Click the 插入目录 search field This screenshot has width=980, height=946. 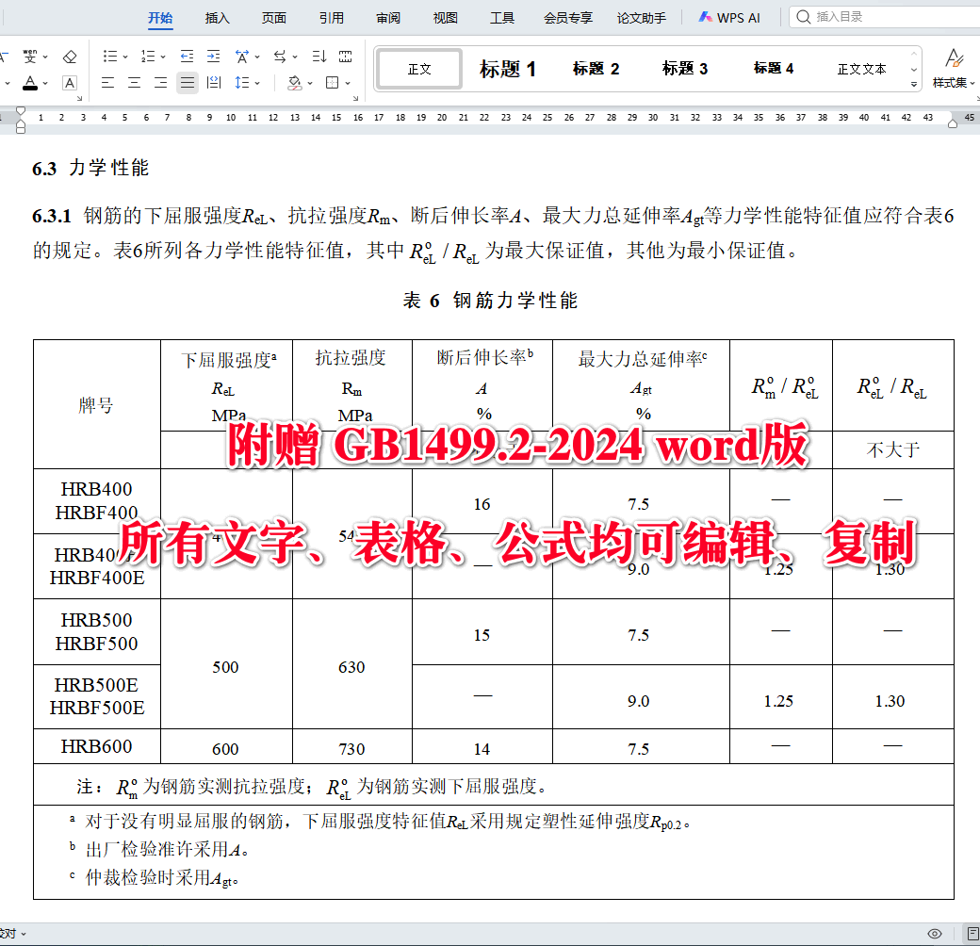(885, 17)
